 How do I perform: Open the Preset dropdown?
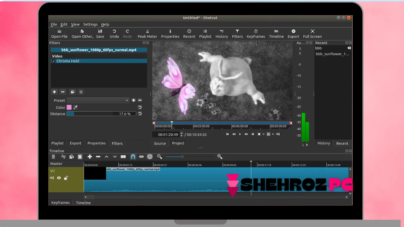(98, 100)
